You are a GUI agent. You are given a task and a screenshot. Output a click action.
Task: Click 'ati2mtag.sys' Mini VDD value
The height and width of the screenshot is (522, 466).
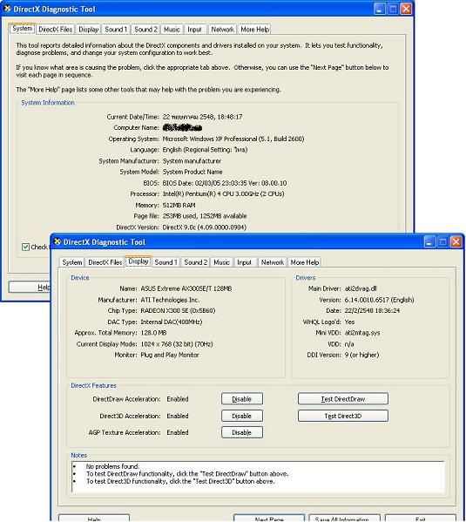click(362, 333)
